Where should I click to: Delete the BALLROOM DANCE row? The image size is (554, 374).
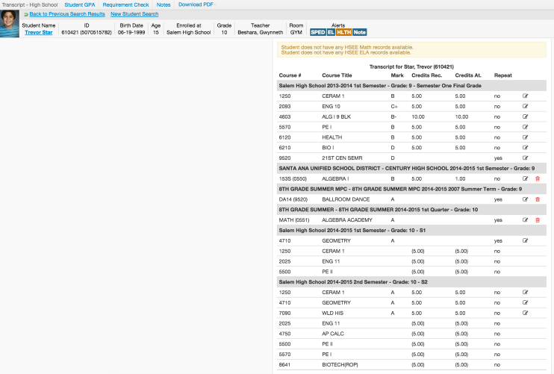(x=538, y=199)
